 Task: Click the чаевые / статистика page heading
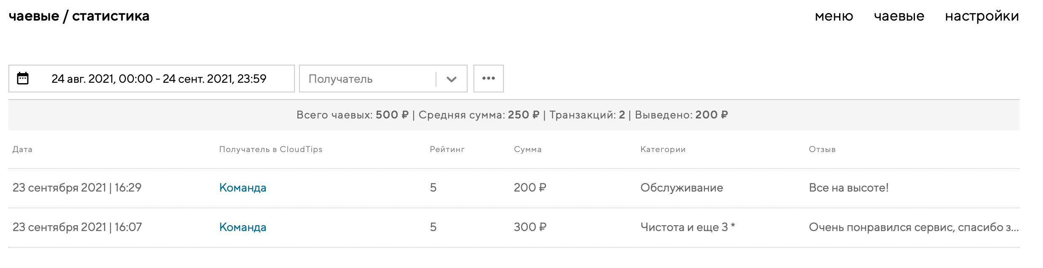[x=79, y=16]
